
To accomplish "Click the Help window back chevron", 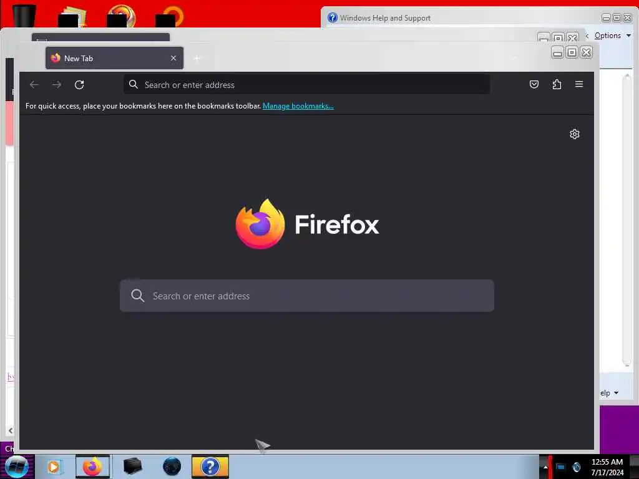I will click(x=587, y=36).
